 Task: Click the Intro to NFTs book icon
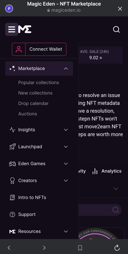tap(12, 198)
